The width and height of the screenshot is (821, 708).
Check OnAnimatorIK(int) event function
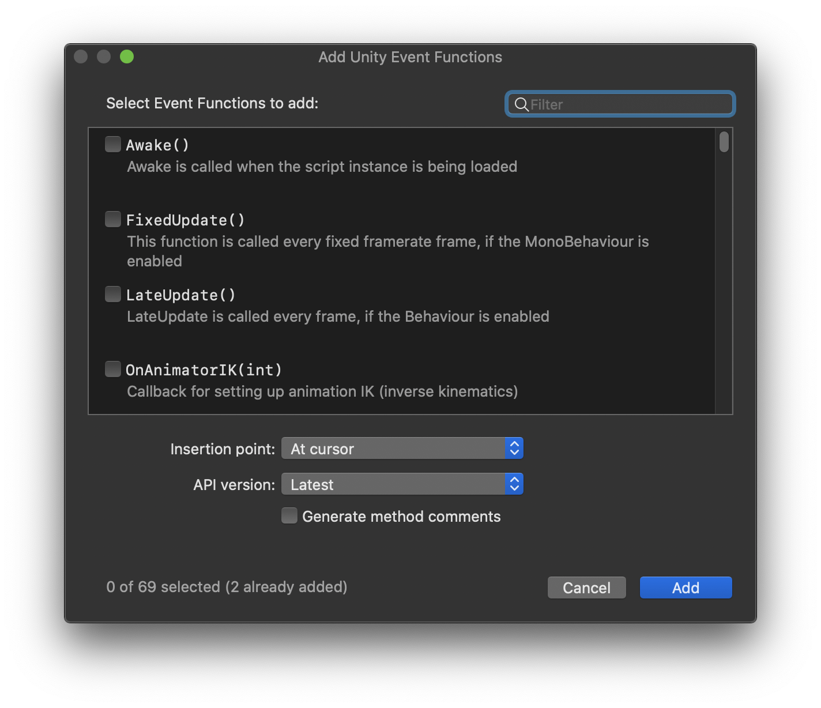point(113,369)
